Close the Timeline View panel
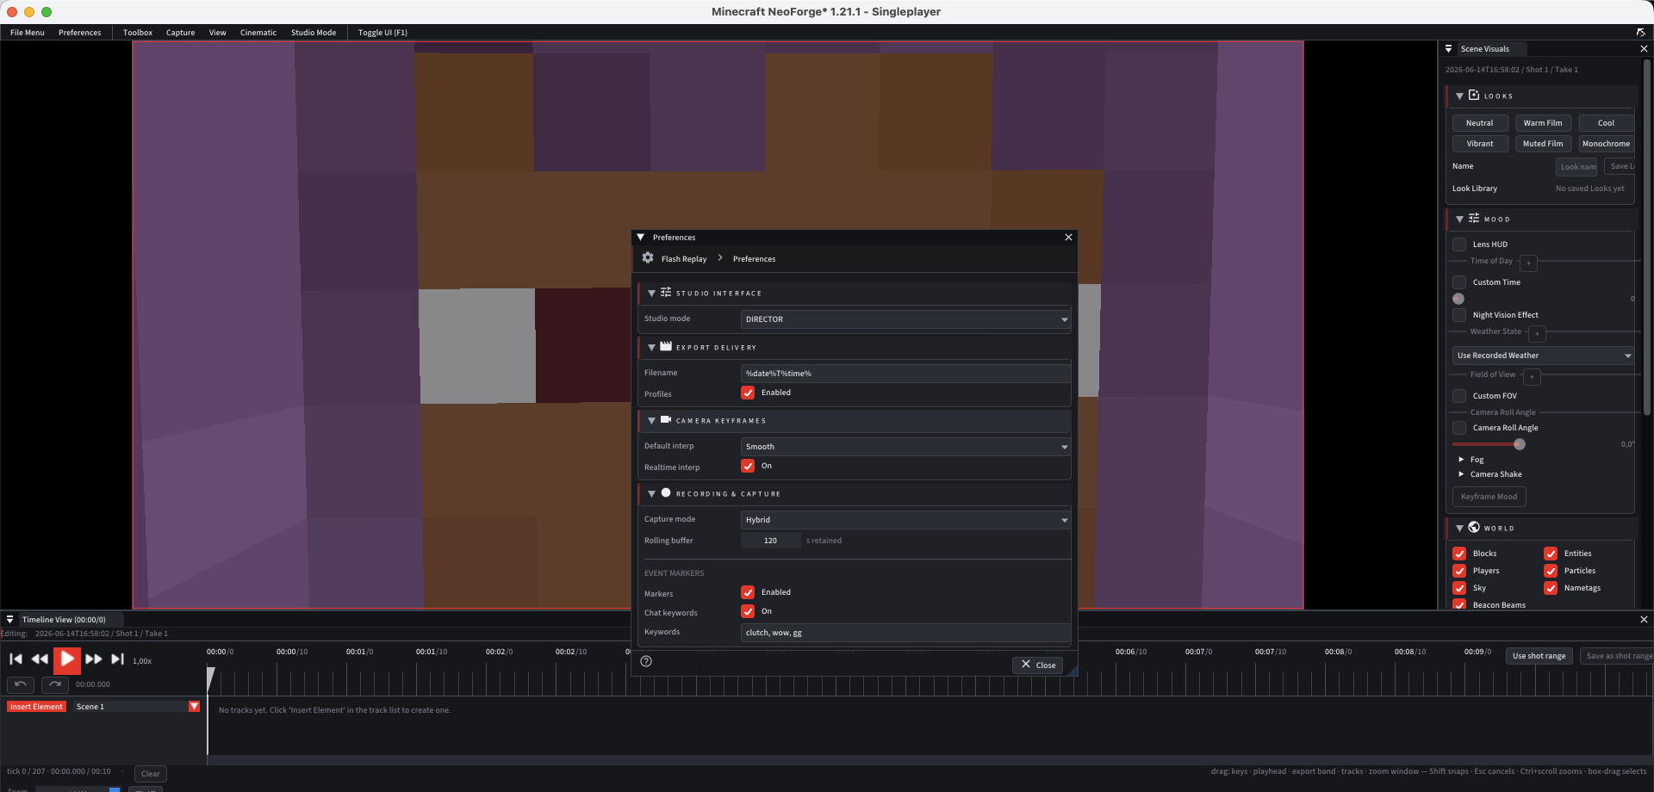The image size is (1654, 792). pyautogui.click(x=1644, y=620)
